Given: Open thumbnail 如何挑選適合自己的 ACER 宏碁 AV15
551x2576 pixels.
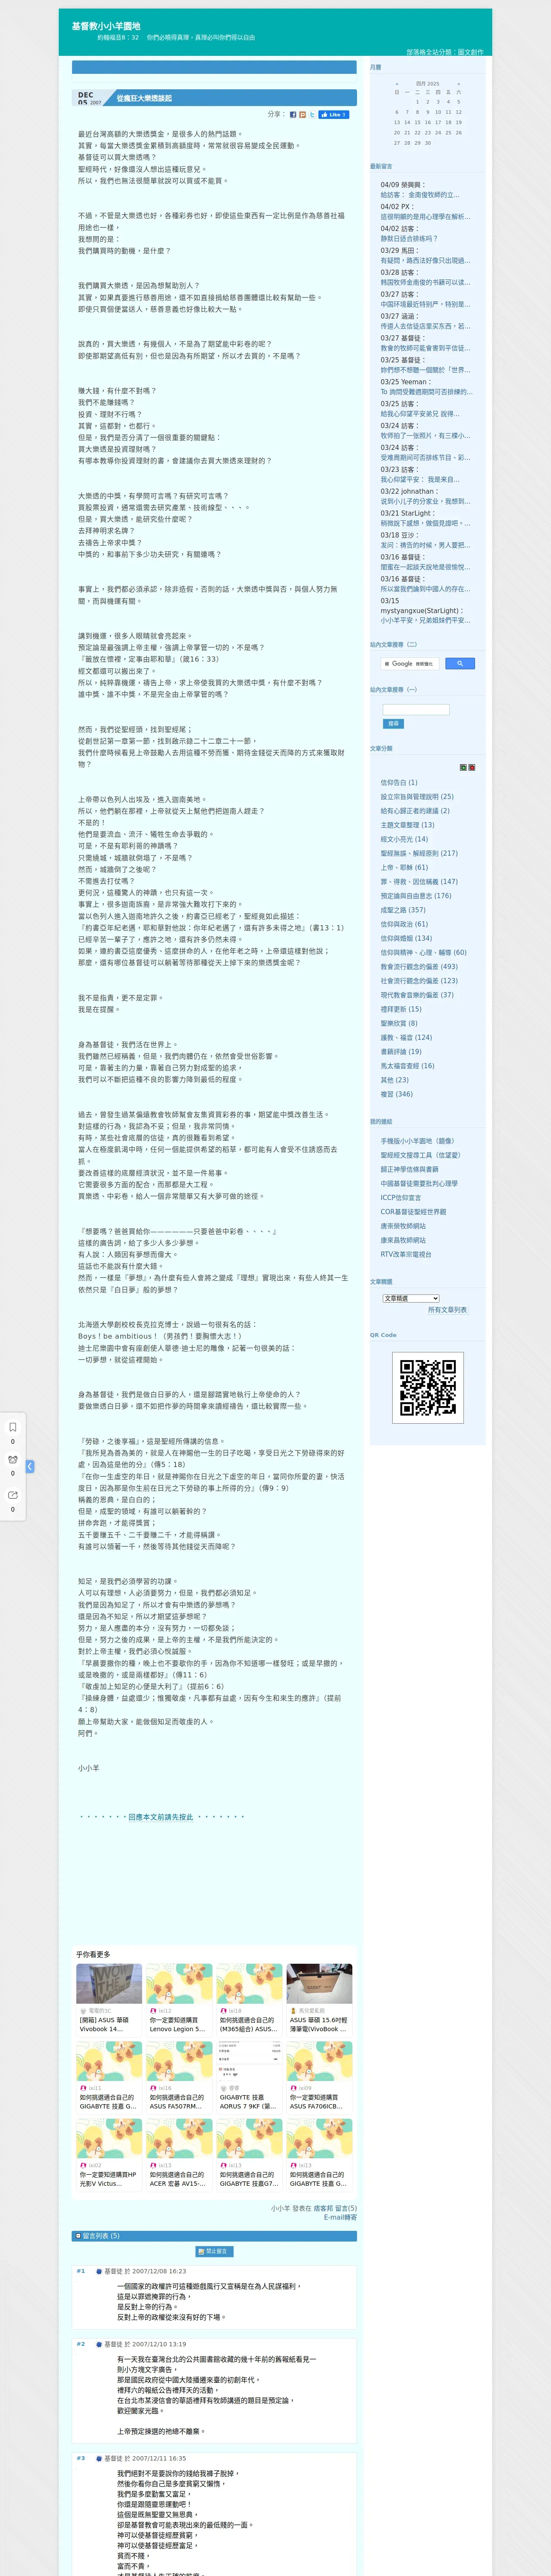Looking at the screenshot, I should pyautogui.click(x=179, y=2154).
